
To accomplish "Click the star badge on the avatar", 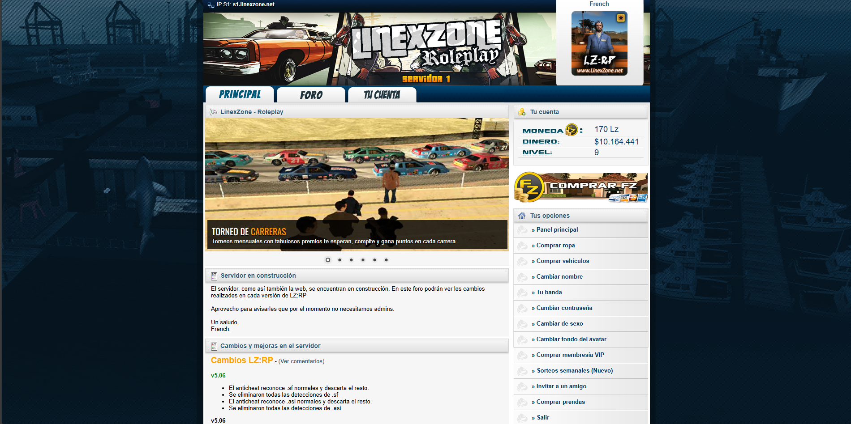I will pyautogui.click(x=620, y=18).
